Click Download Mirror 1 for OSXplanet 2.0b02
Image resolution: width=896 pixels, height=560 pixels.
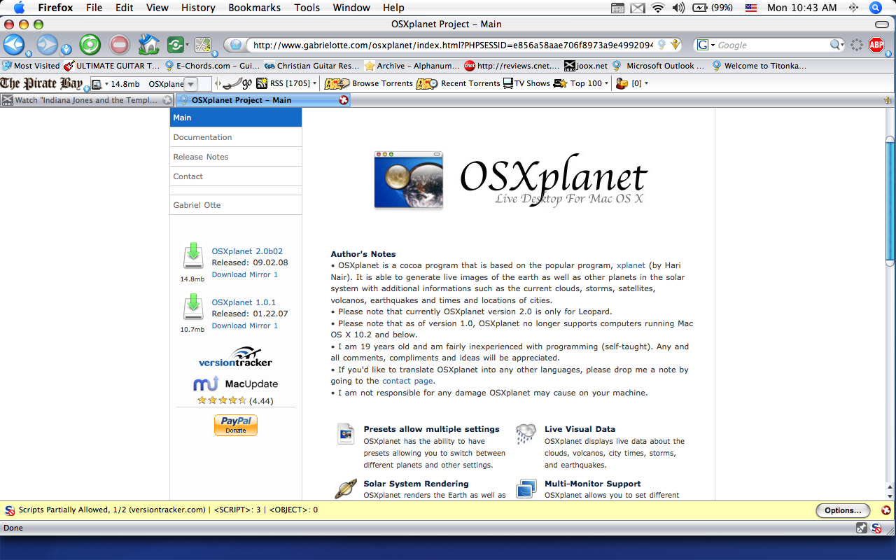[x=245, y=274]
